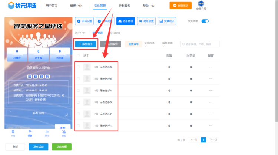Toggle the 预览效果 switch
This screenshot has width=278, height=155.
(205, 21)
